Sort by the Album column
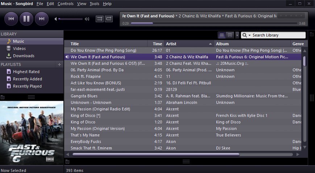315x173 pixels. coord(252,44)
